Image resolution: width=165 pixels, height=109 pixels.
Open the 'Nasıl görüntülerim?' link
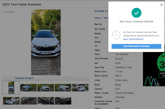click(x=133, y=39)
